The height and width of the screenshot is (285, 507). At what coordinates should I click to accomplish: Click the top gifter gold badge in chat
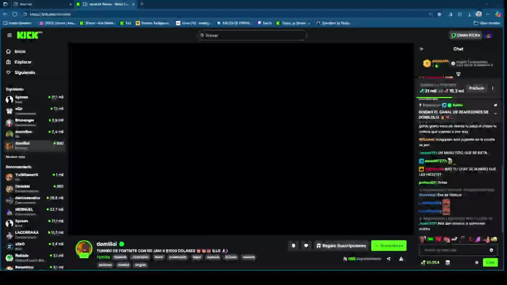(x=427, y=63)
